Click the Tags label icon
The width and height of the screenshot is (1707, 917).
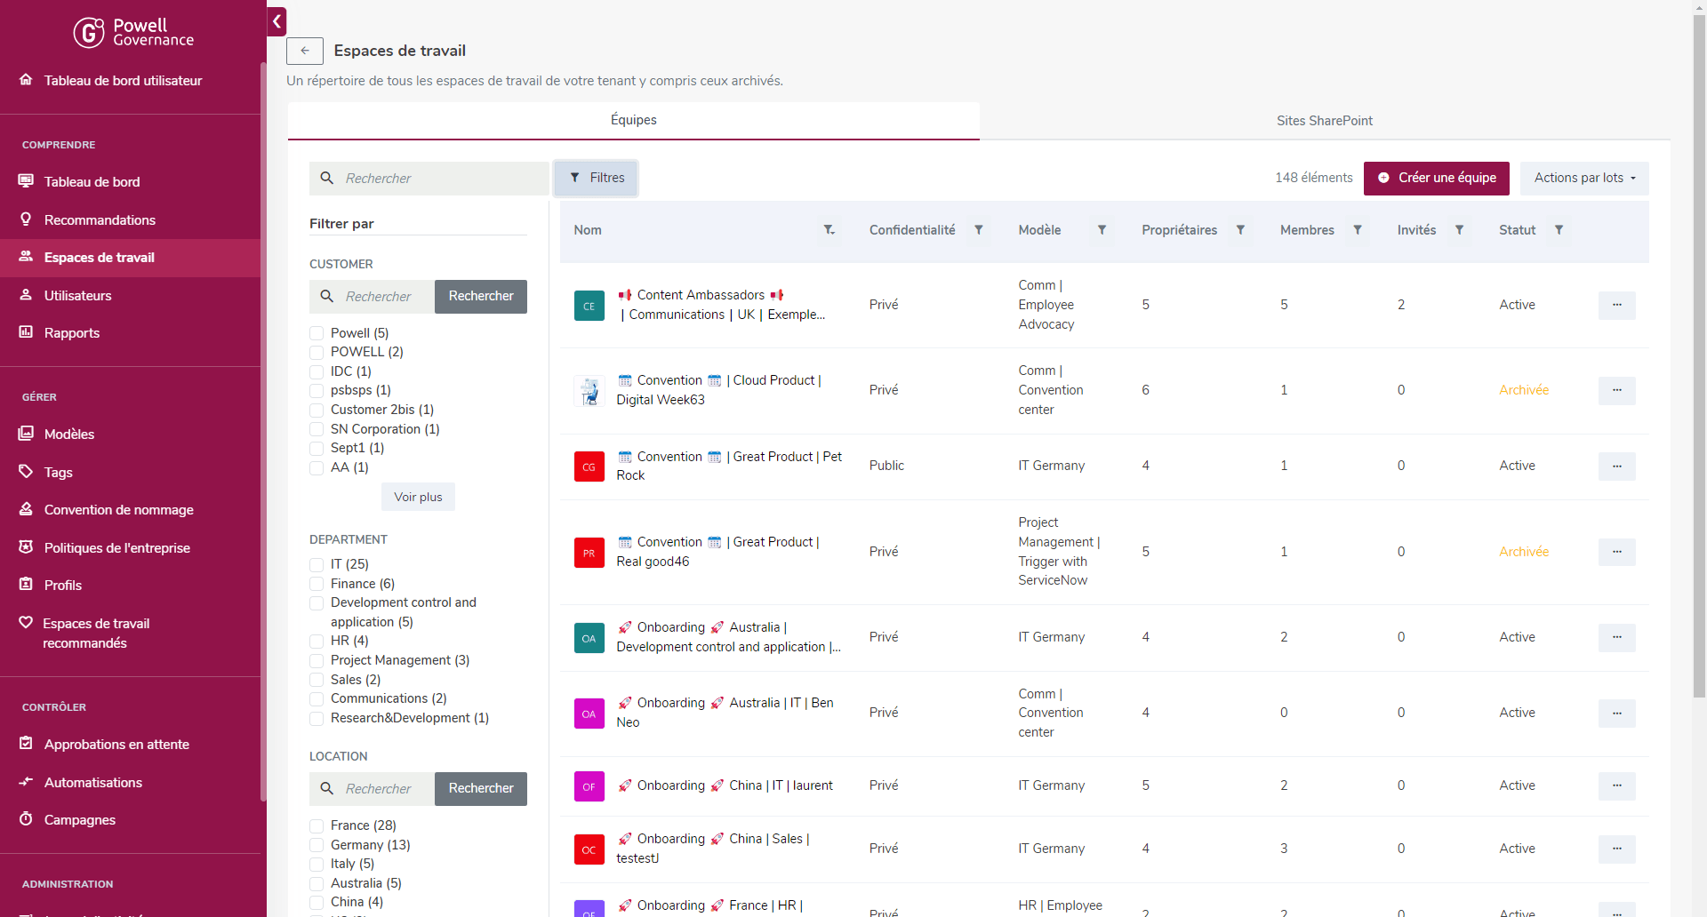pos(26,472)
